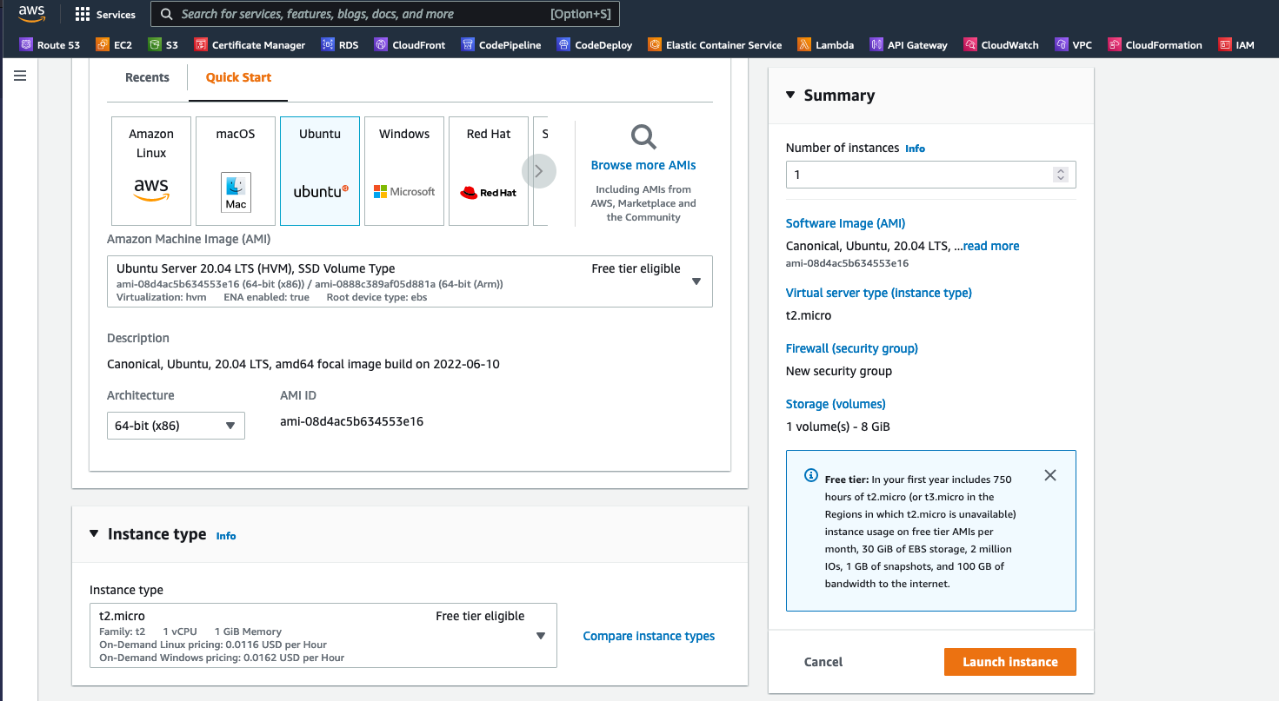
Task: Open the Services grid menu
Action: (x=105, y=15)
